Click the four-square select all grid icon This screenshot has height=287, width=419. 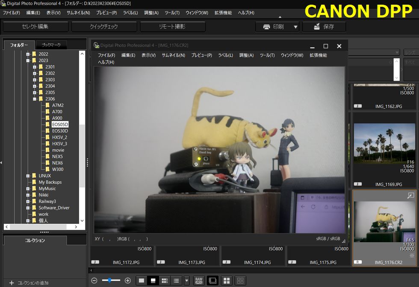227,281
